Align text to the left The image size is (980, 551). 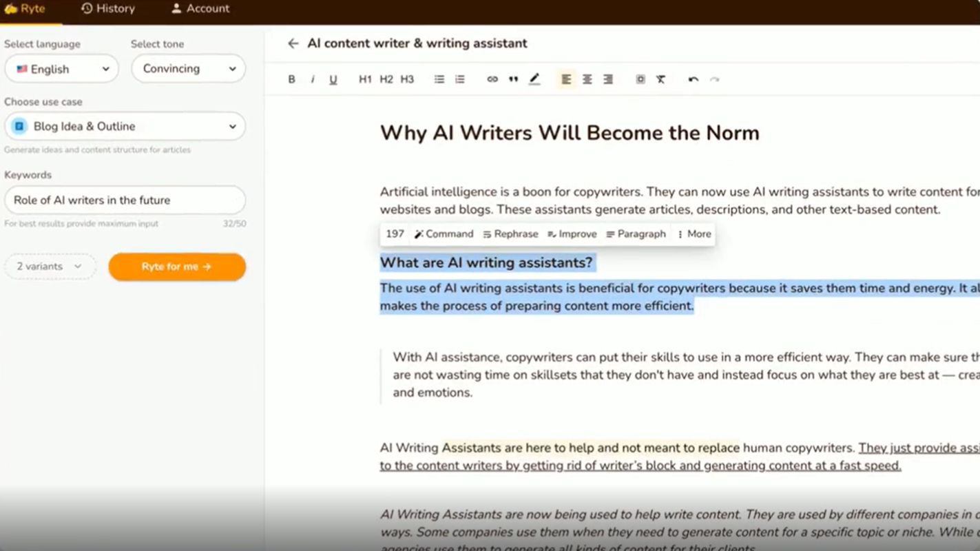pyautogui.click(x=566, y=79)
